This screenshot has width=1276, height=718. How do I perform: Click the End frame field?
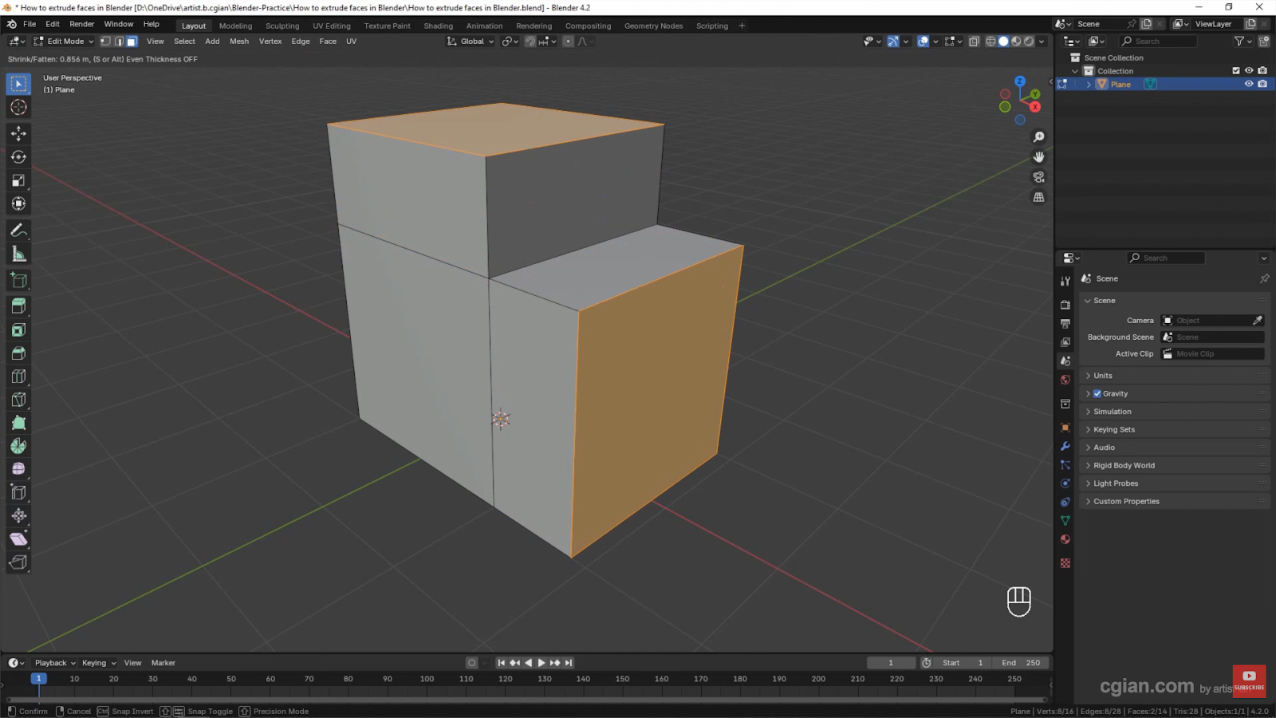point(1019,663)
